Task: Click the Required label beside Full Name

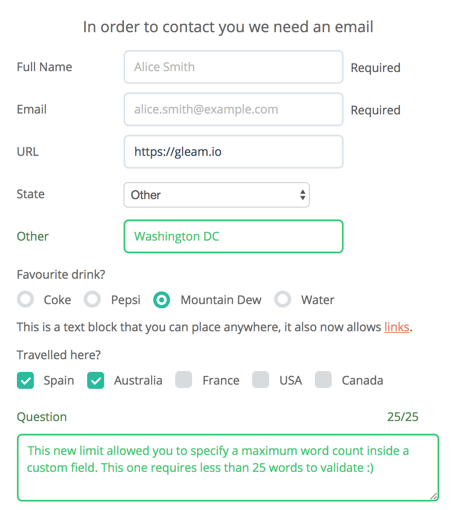Action: click(375, 67)
